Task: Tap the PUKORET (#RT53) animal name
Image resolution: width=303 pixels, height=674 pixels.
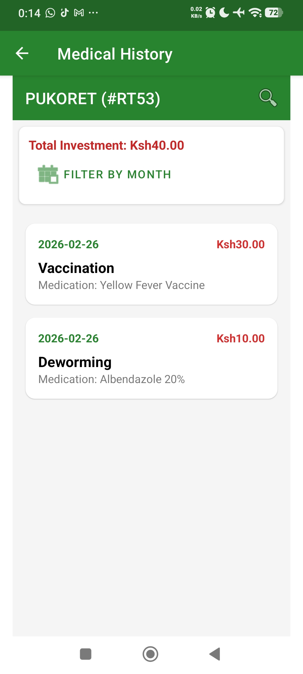Action: [x=93, y=99]
